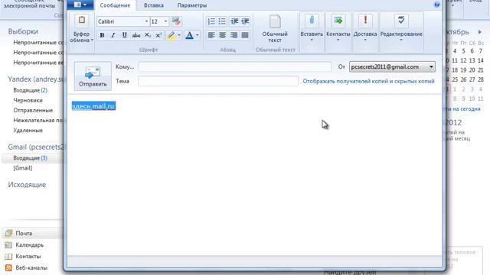
Task: Open the Веб-каналы feeds section
Action: pyautogui.click(x=31, y=268)
